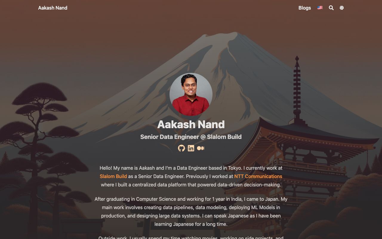Toggle light/dark theme with sun icon
382x239 pixels.
coord(342,8)
